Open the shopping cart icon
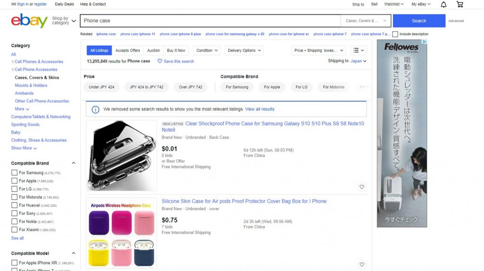This screenshot has width=484, height=271. (459, 4)
